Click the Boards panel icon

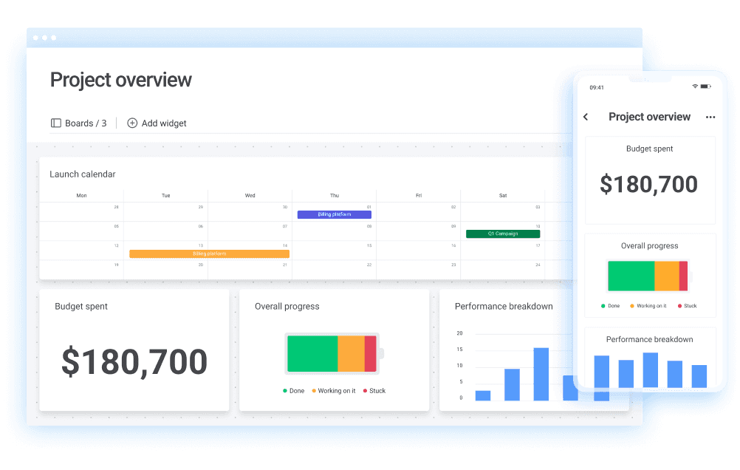point(55,123)
